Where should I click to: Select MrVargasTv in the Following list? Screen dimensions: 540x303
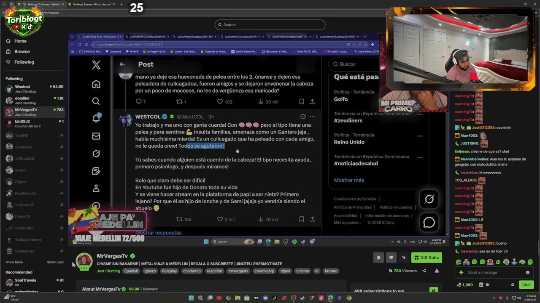pyautogui.click(x=34, y=112)
